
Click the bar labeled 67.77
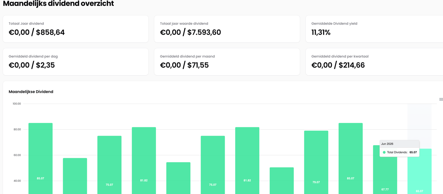(385, 175)
